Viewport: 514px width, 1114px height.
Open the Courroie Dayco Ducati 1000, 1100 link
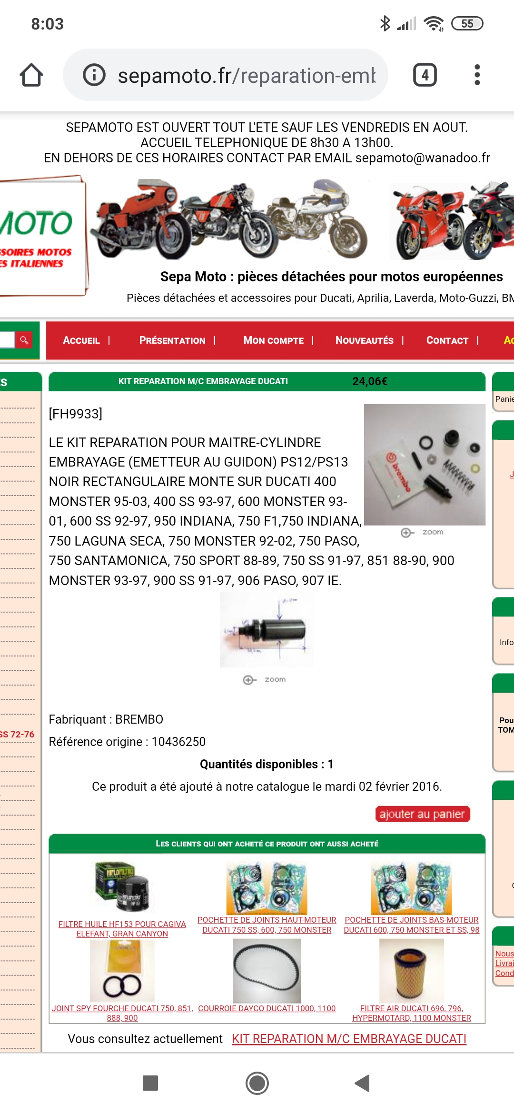point(267,1008)
